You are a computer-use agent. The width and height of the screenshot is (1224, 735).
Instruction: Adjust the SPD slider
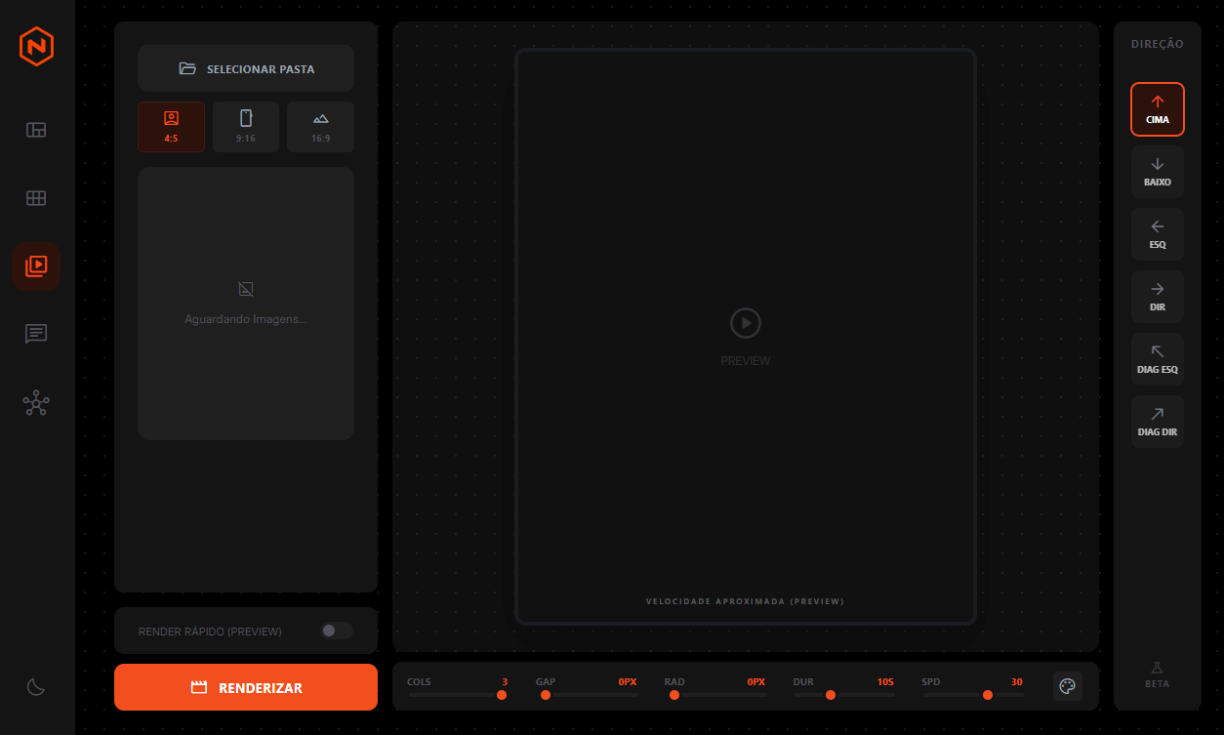973,695
